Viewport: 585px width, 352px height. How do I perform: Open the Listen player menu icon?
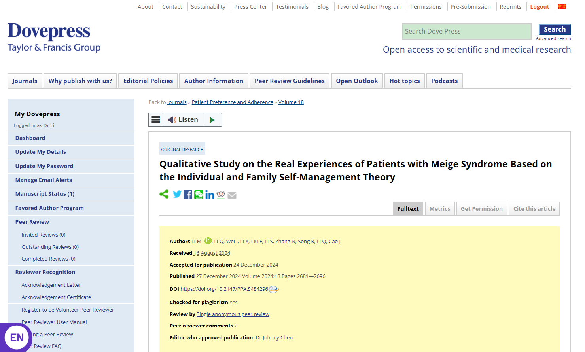click(x=156, y=120)
